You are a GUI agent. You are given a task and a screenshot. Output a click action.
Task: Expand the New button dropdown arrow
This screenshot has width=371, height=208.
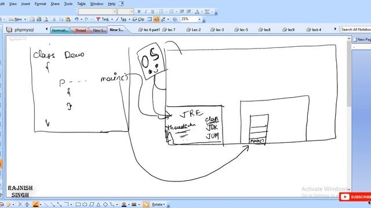25,19
